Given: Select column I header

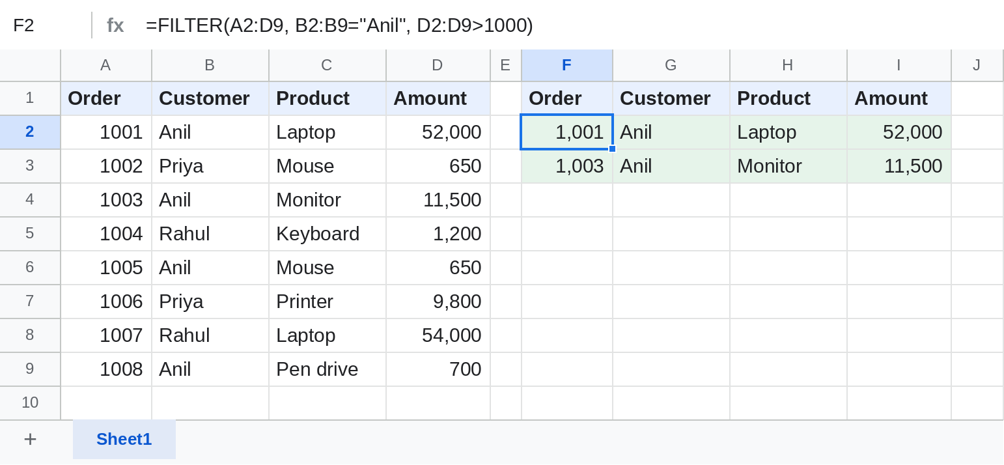Looking at the screenshot, I should (899, 65).
